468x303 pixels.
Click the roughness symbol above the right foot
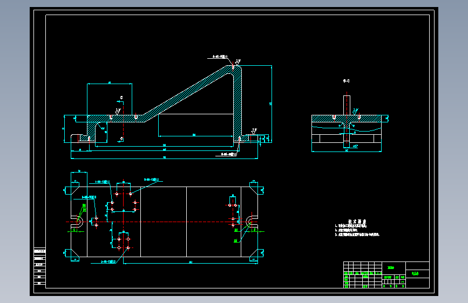[x=254, y=131]
